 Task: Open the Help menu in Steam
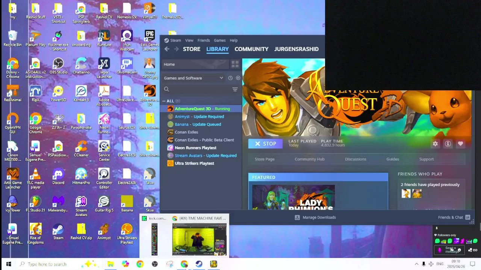(233, 40)
